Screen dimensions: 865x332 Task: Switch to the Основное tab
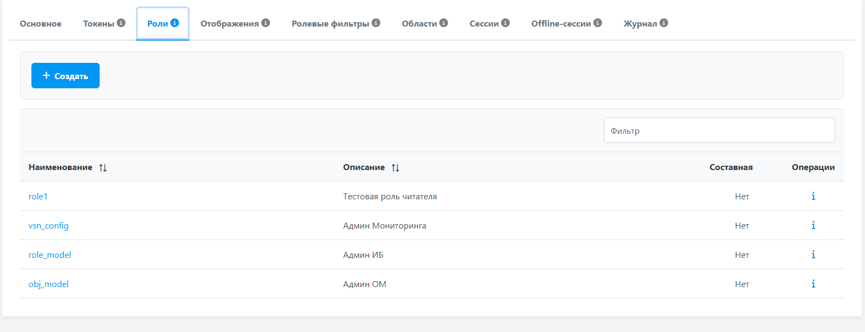(41, 24)
